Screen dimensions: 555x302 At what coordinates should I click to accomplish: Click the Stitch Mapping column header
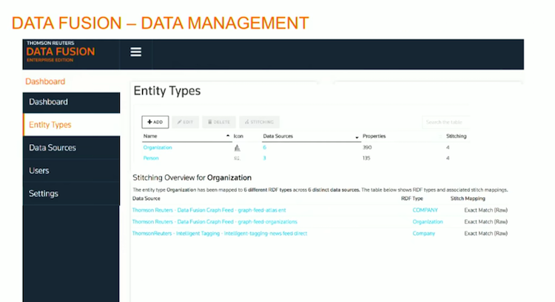pos(468,199)
